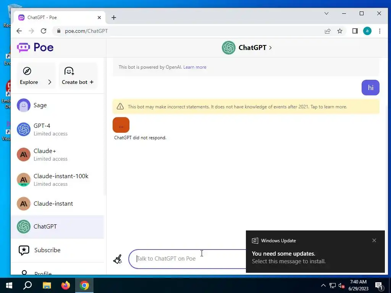This screenshot has width=391, height=293.
Task: Select the ChatGPT - Poe browser tab
Action: point(59,18)
